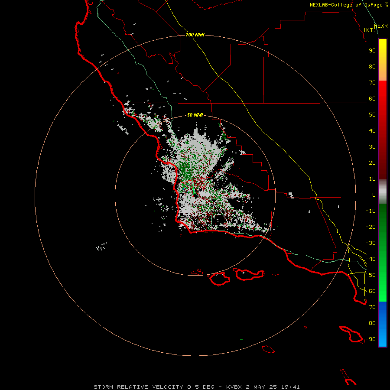Click the 80 value on velocity scale
Viewport: 390px width, 390px height.
point(372,67)
